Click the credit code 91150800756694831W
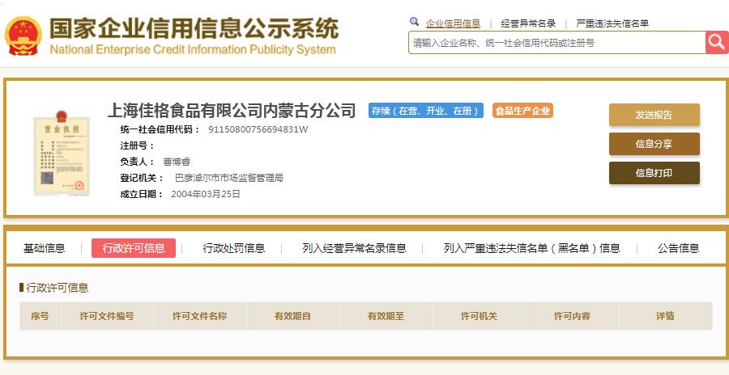 click(258, 129)
